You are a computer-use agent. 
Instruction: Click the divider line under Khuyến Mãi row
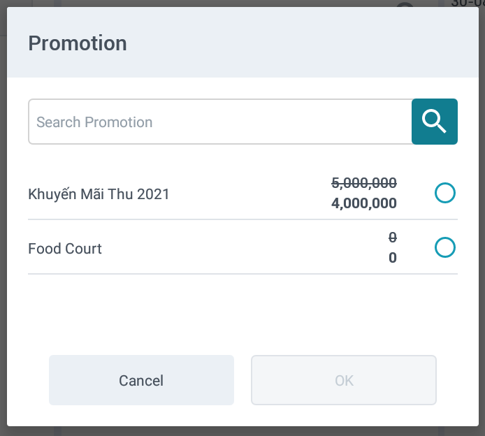tap(243, 219)
